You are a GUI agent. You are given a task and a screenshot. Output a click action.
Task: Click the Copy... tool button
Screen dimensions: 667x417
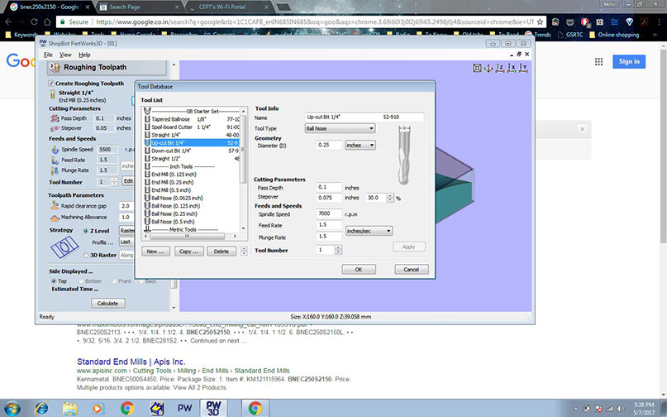[x=189, y=252]
